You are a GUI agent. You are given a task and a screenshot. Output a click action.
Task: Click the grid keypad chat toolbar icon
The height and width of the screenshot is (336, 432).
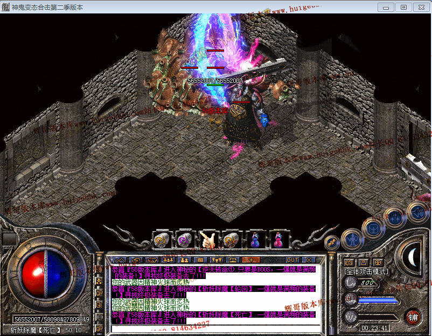(200, 260)
